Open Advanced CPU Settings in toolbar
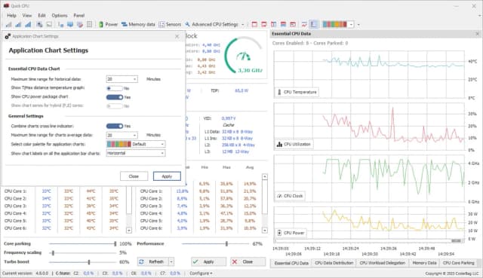Image resolution: width=483 pixels, height=278 pixels. coord(211,24)
